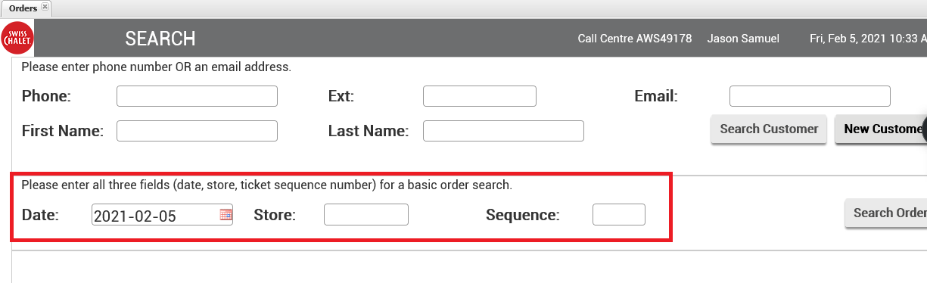
Task: Focus the Phone input field
Action: [197, 96]
